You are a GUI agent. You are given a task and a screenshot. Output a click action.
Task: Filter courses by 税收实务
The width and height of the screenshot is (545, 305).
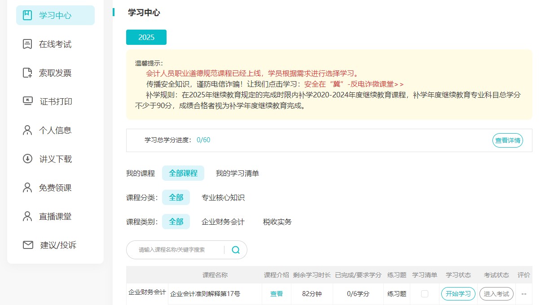(x=277, y=221)
